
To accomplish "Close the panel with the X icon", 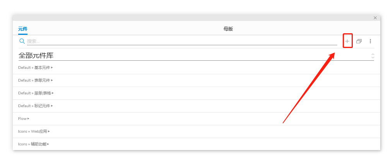I will pos(375,18).
